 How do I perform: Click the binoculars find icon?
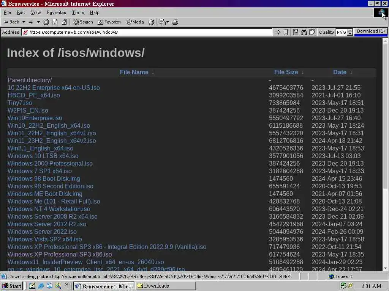[304, 32]
